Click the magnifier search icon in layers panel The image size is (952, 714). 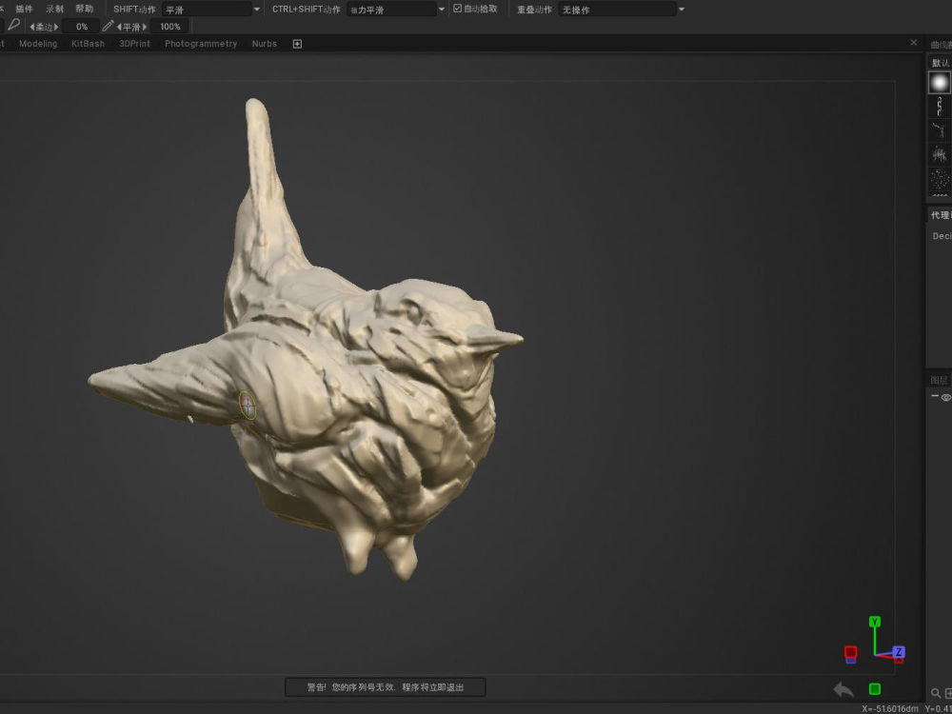tap(936, 693)
